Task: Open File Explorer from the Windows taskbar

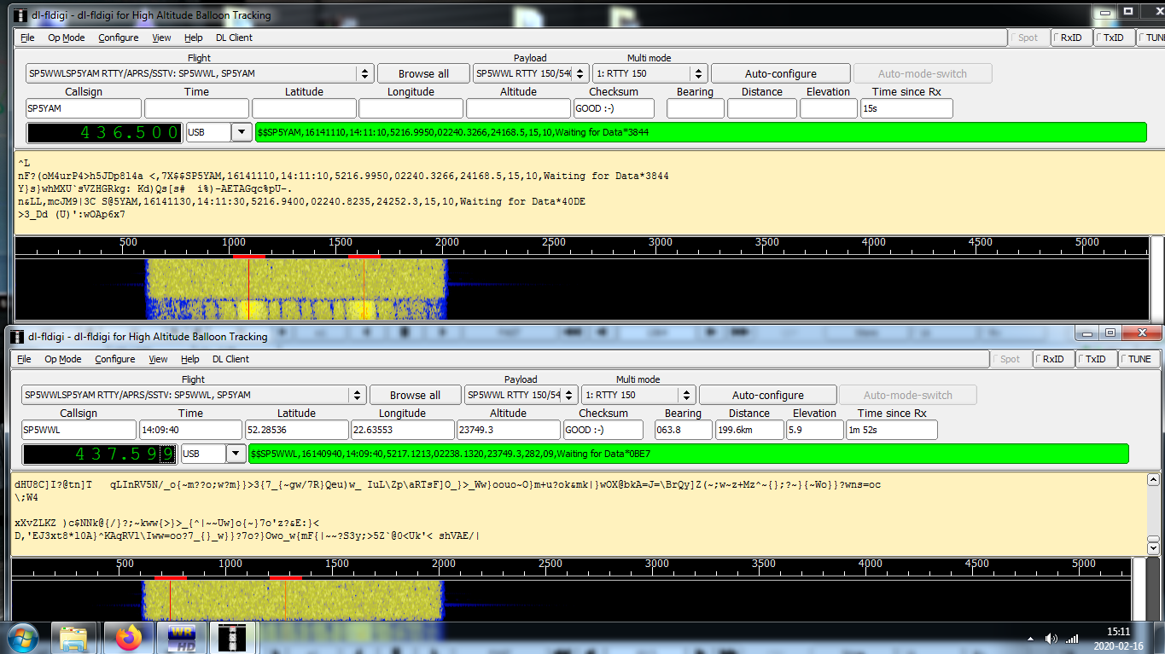Action: [x=73, y=639]
